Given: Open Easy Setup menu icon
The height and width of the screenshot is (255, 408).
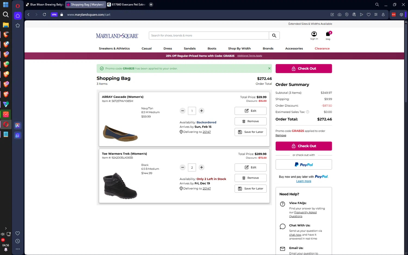Looking at the screenshot, I should pos(376,15).
